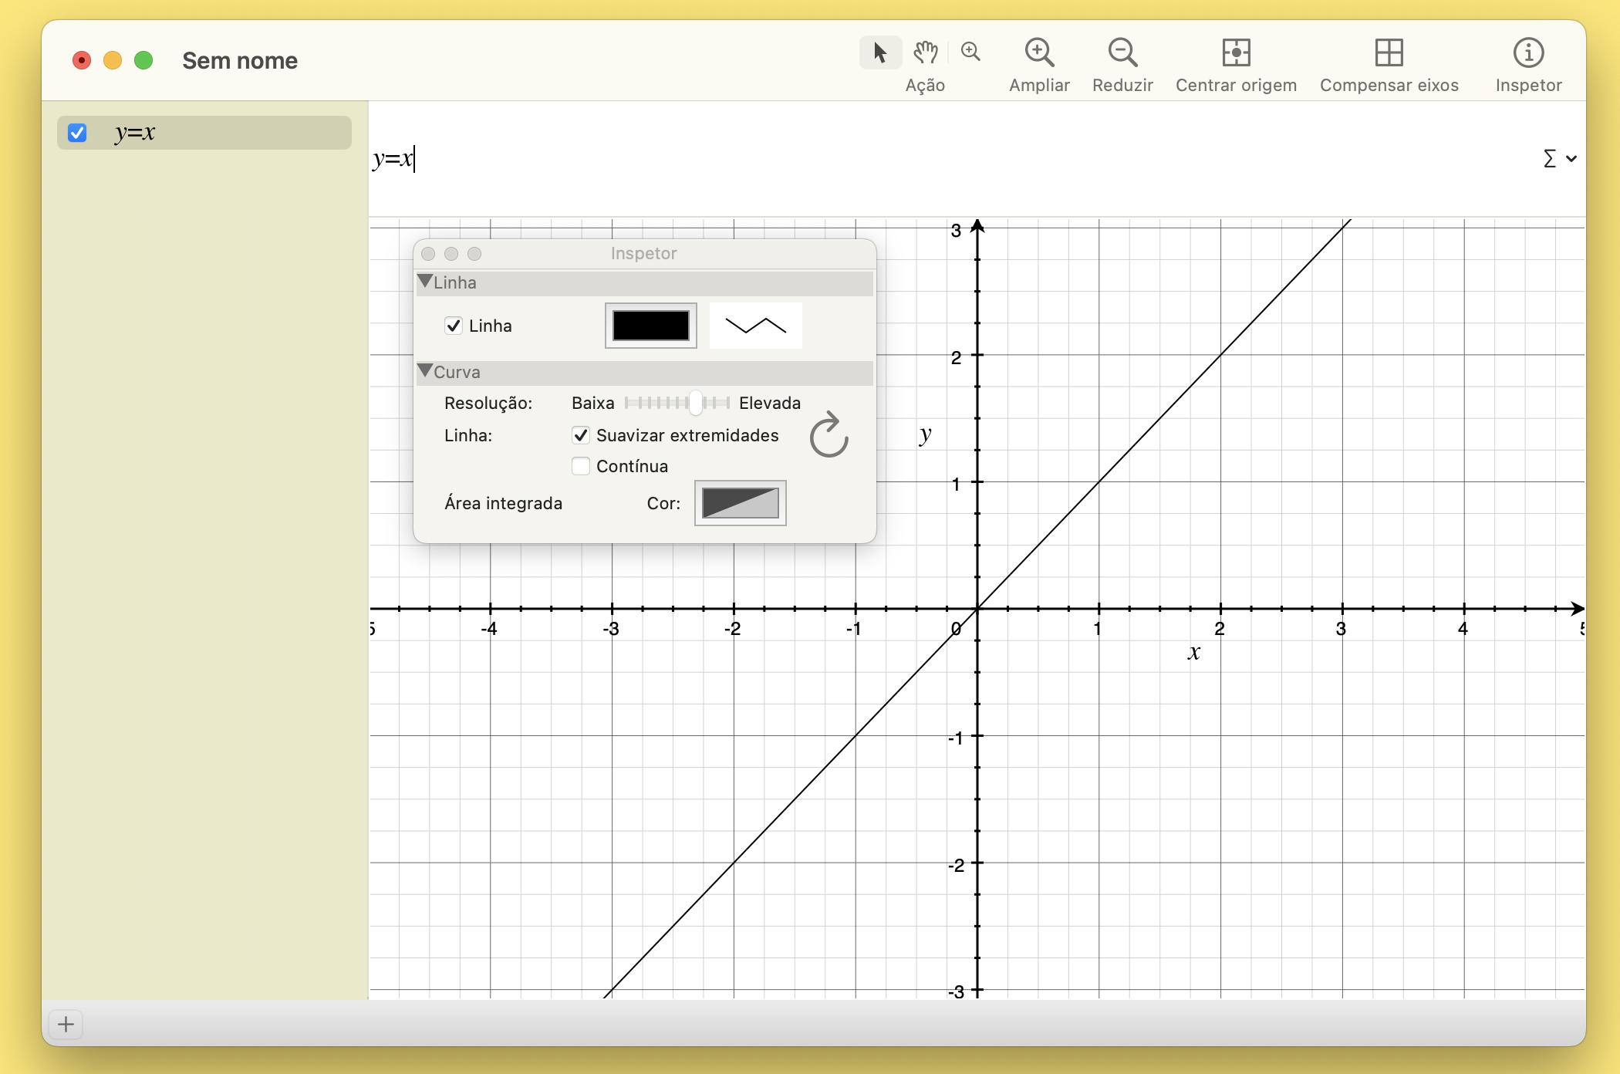
Task: Select the small magnifier zoom tool
Action: (970, 52)
